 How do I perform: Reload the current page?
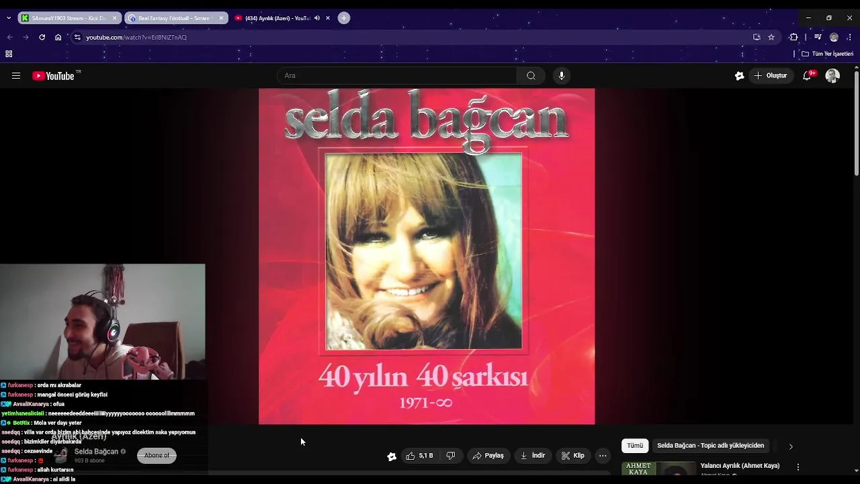(x=42, y=37)
